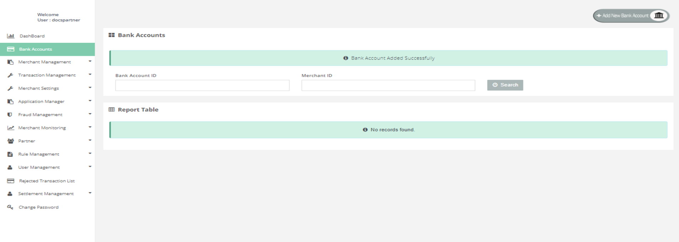Viewport: 679px width, 242px height.
Task: Click the bank building icon at top right
Action: 659,16
